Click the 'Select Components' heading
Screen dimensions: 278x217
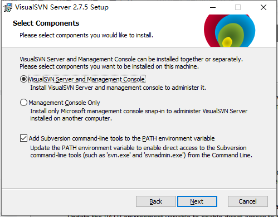[46, 23]
